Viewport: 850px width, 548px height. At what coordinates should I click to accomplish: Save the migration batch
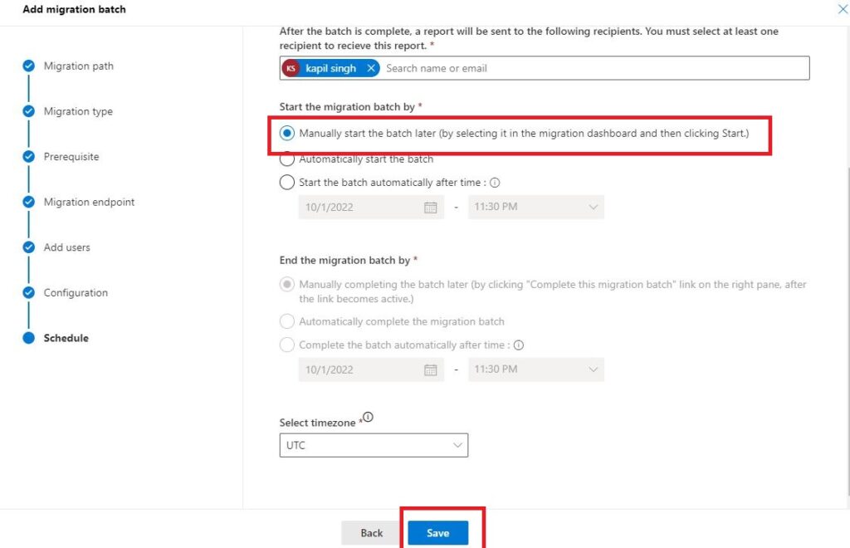point(437,532)
